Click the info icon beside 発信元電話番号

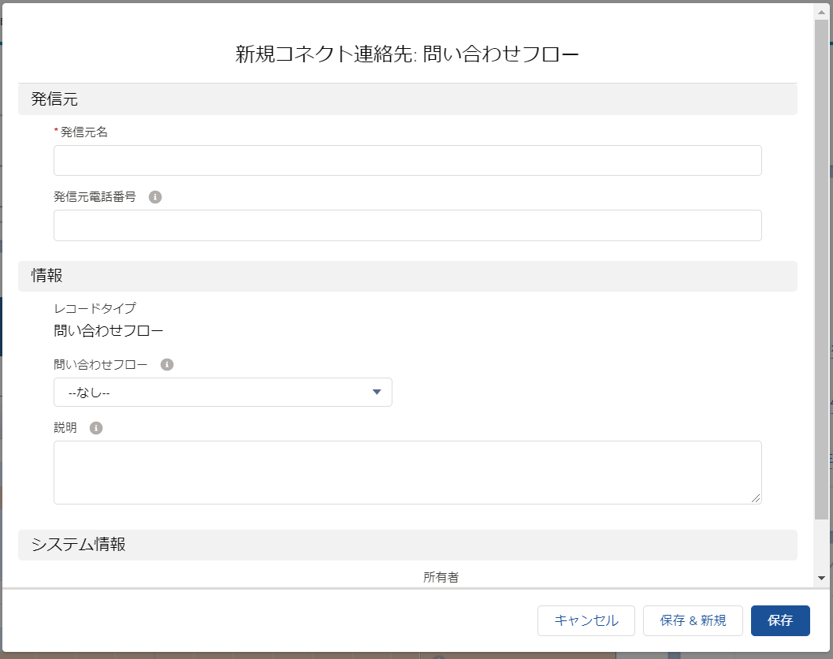155,197
